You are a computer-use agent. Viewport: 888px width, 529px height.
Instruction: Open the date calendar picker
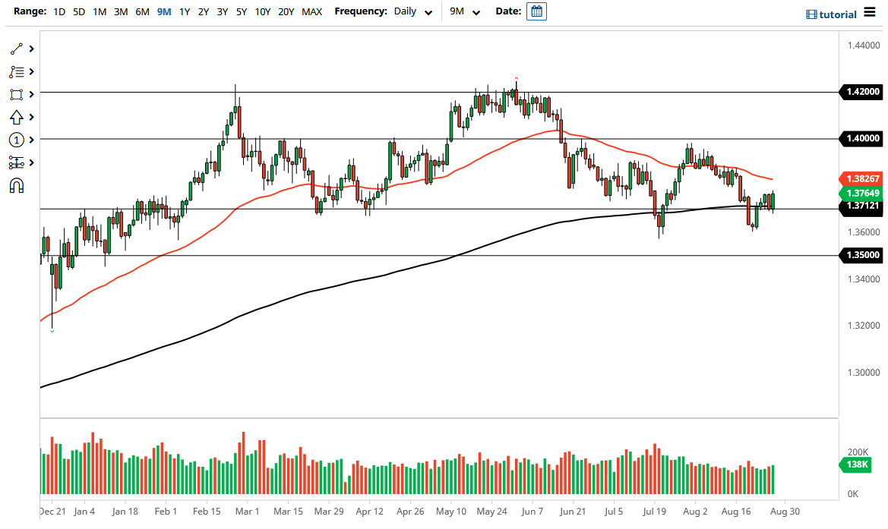(x=536, y=11)
